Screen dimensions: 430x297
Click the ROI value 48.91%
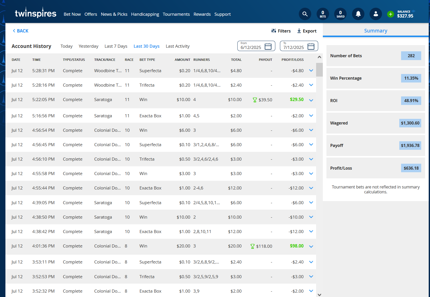[411, 101]
